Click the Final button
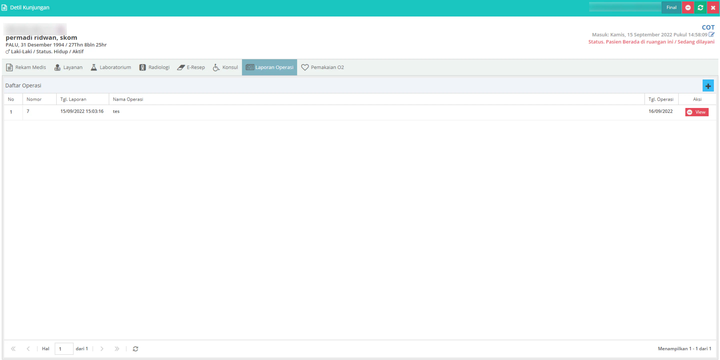 671,7
